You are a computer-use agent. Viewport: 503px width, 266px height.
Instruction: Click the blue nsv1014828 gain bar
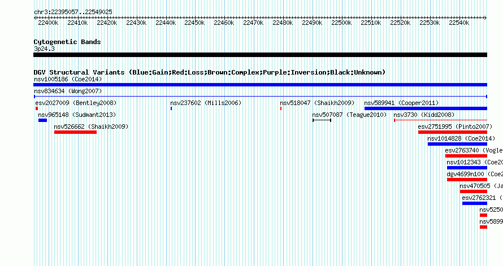[x=457, y=144]
